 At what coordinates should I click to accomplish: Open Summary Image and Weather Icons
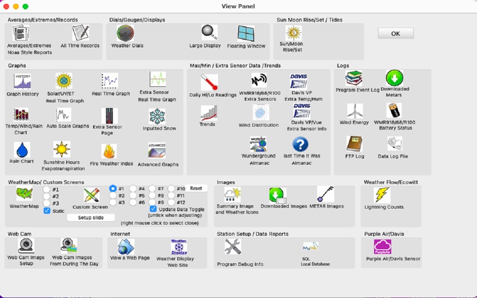click(x=232, y=195)
